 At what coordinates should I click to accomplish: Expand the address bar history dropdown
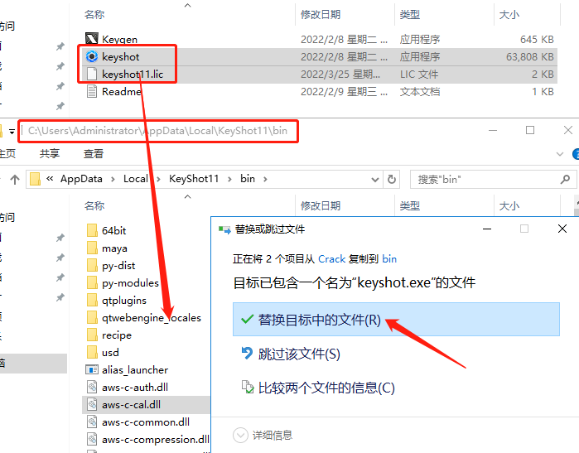click(375, 180)
